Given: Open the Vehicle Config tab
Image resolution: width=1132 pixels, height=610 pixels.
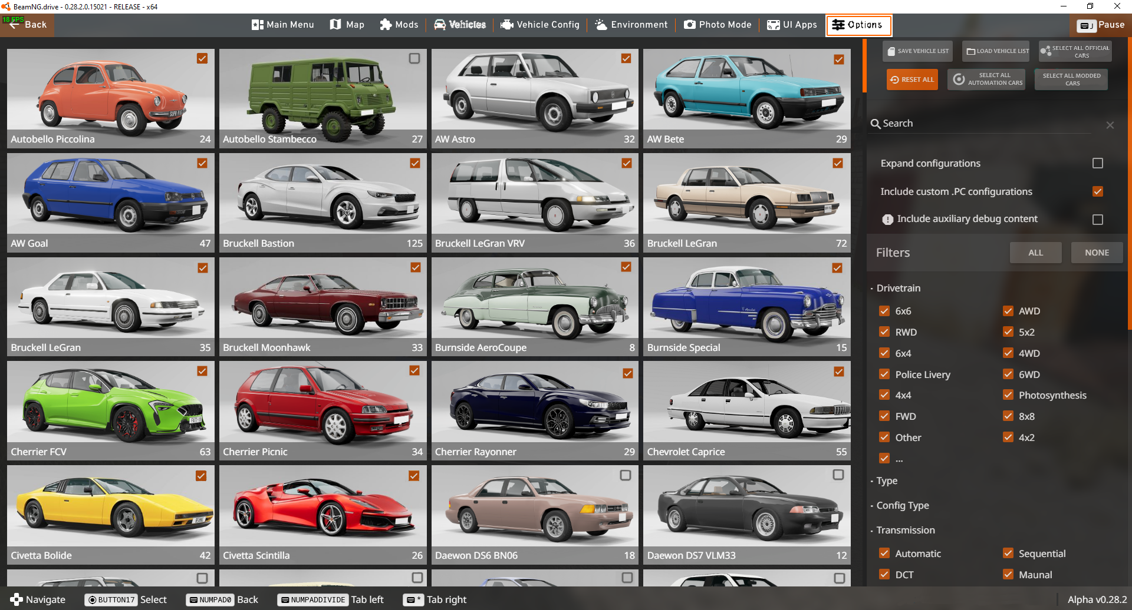Looking at the screenshot, I should [540, 25].
